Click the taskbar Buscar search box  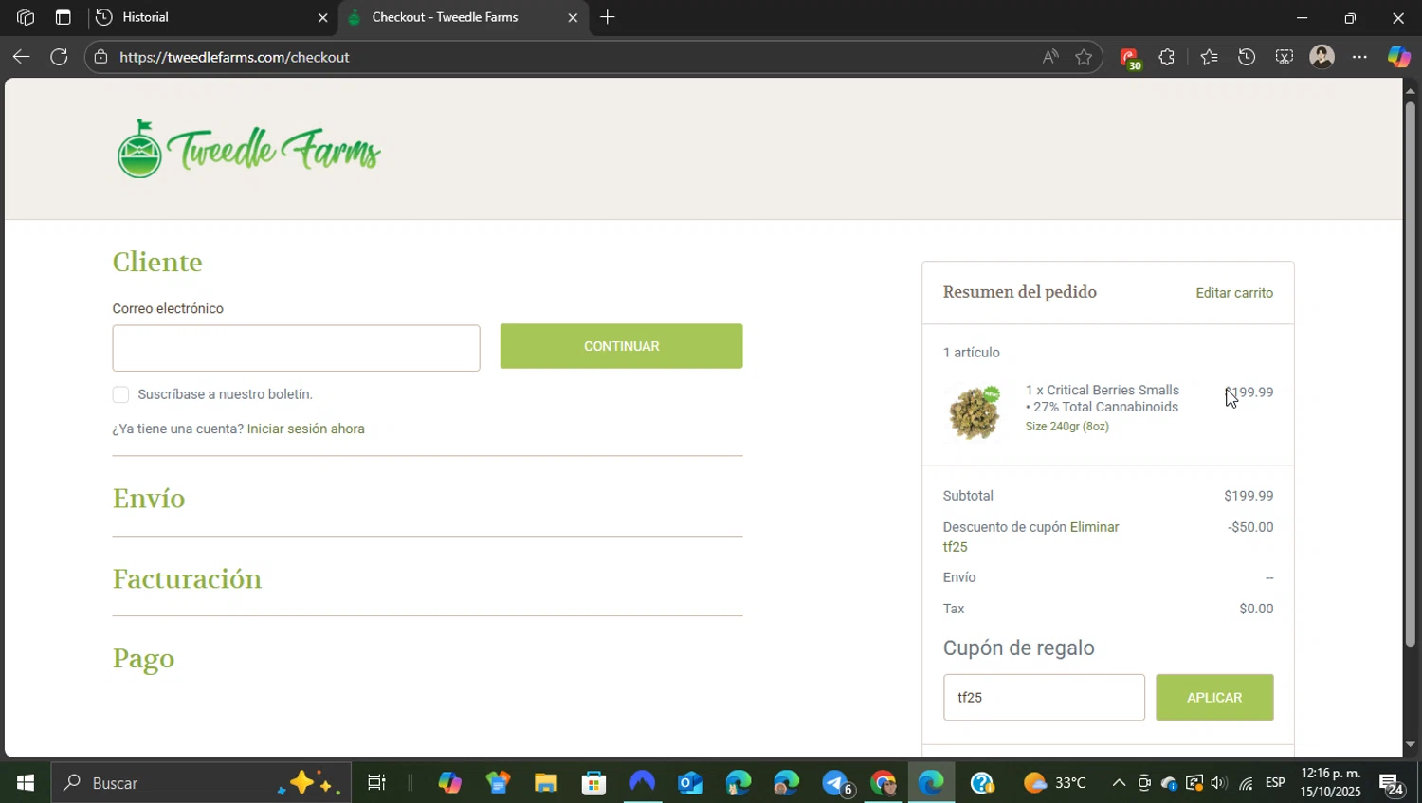201,783
